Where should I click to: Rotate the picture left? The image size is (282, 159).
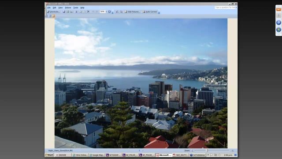pyautogui.click(x=117, y=12)
